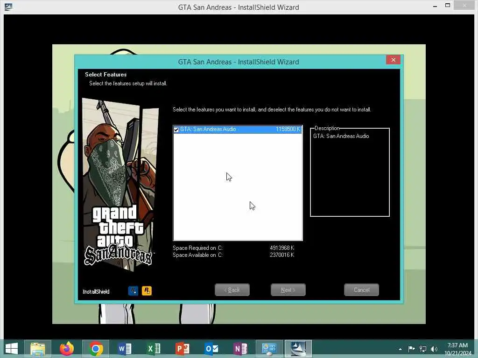Close the outer InstallShield window
Image resolution: width=478 pixels, height=358 pixels.
[x=464, y=5]
